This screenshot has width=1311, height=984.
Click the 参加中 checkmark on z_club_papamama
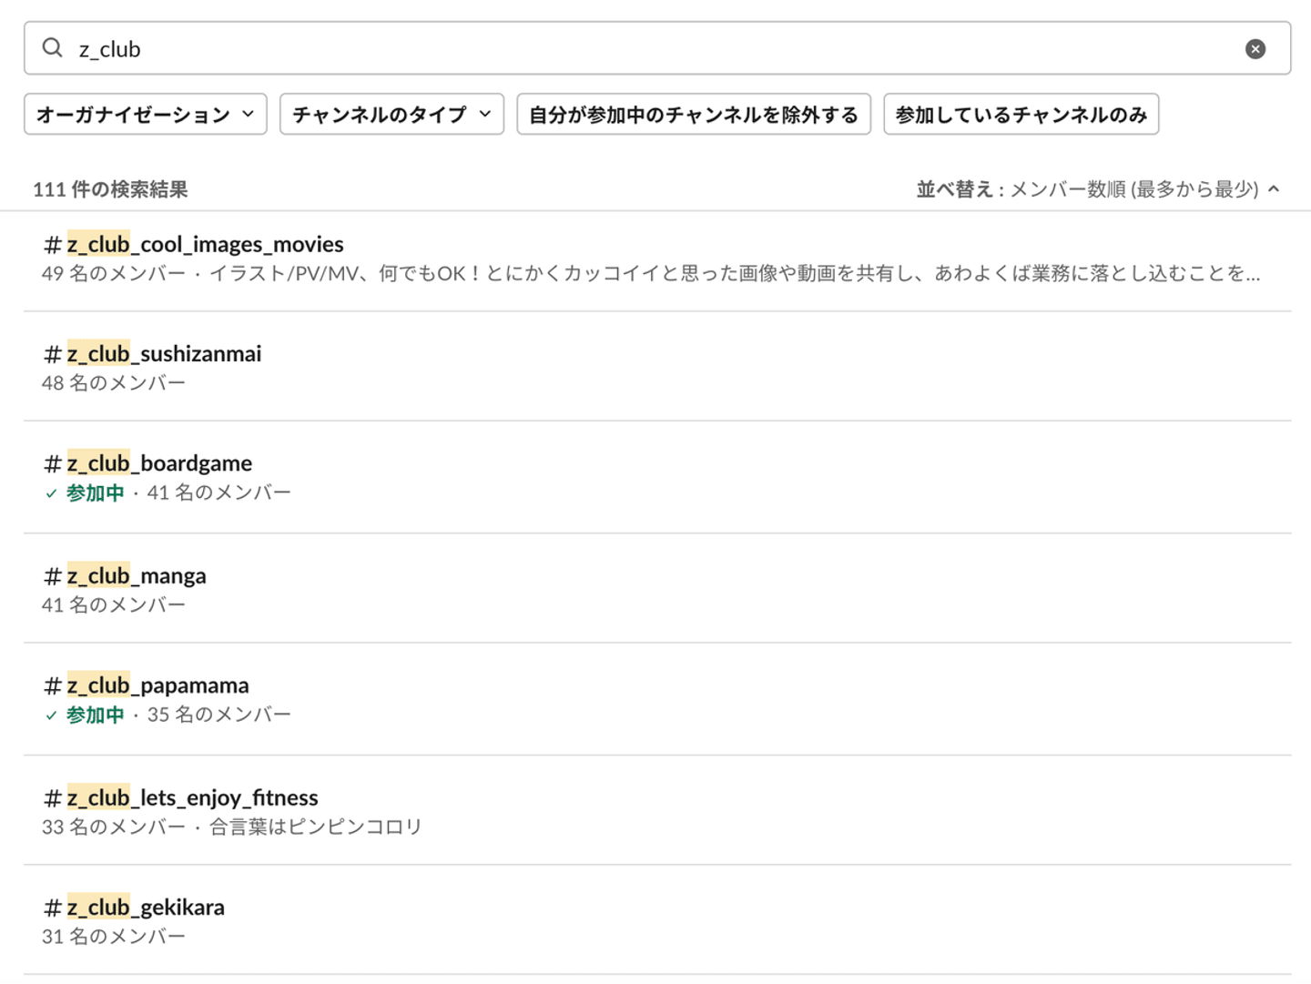(x=52, y=715)
